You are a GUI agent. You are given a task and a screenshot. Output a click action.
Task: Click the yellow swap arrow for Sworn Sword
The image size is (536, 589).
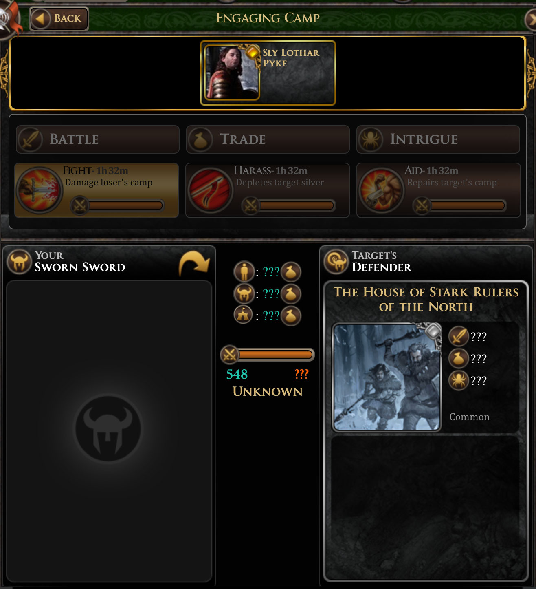194,263
